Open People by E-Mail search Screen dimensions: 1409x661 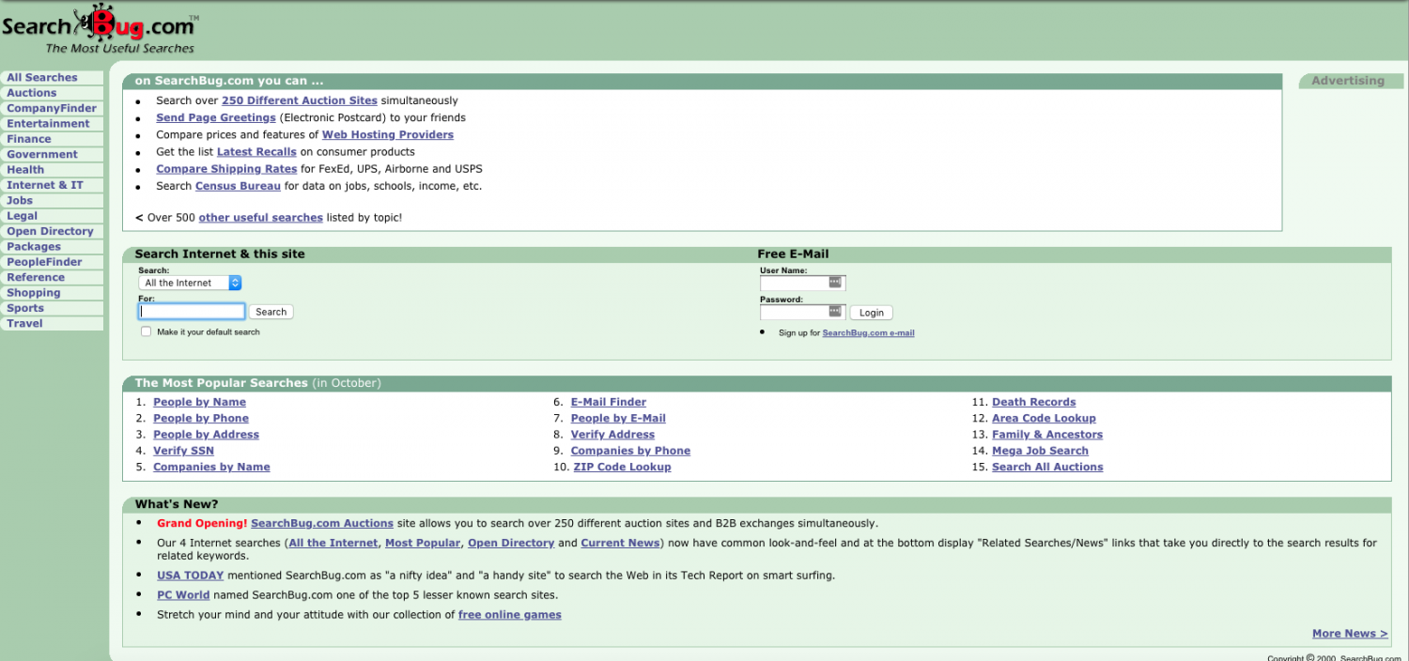tap(618, 418)
